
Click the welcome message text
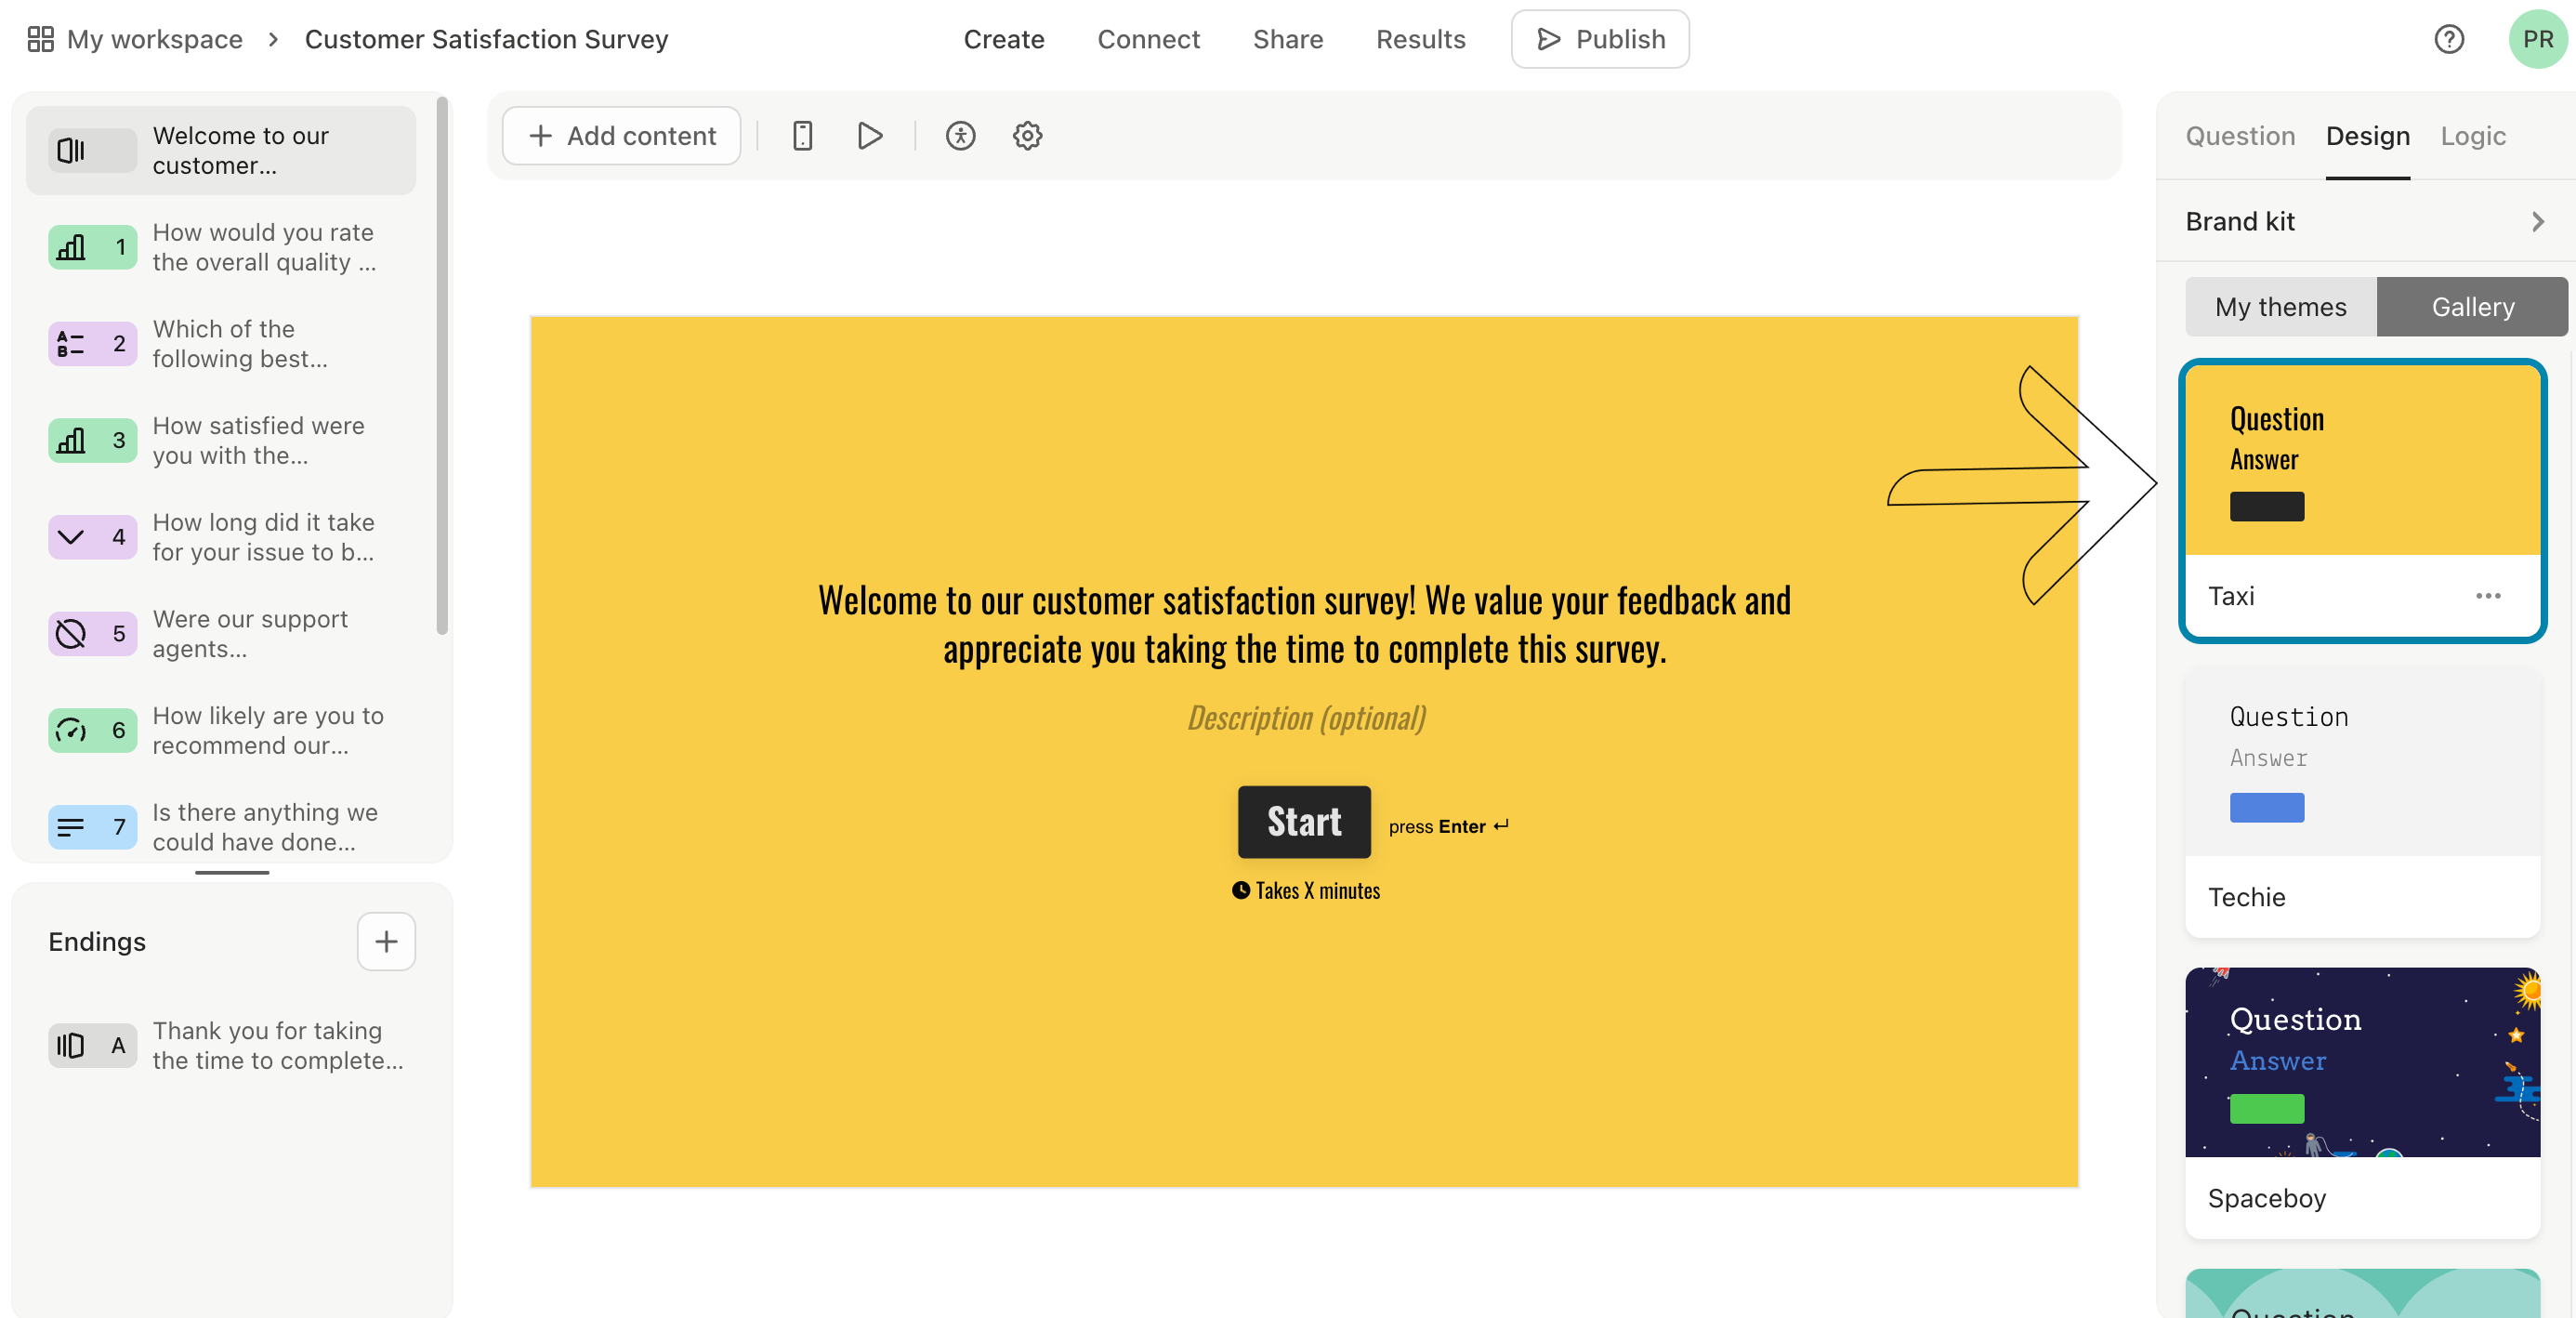tap(1304, 624)
